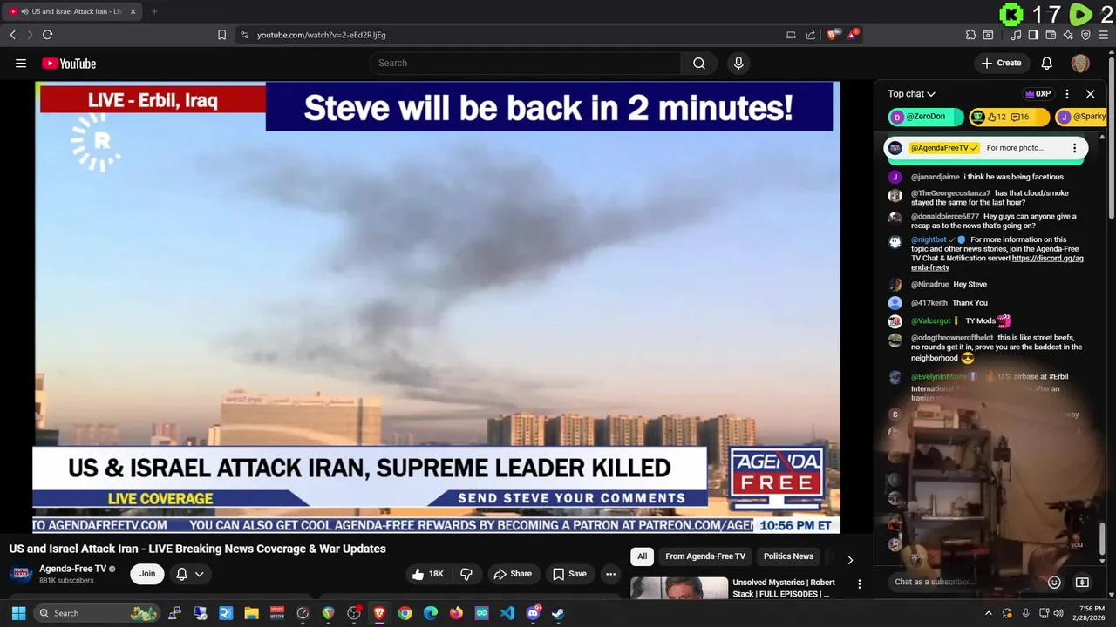Open Brave Rewards triangle icon
The width and height of the screenshot is (1116, 627).
(x=854, y=35)
